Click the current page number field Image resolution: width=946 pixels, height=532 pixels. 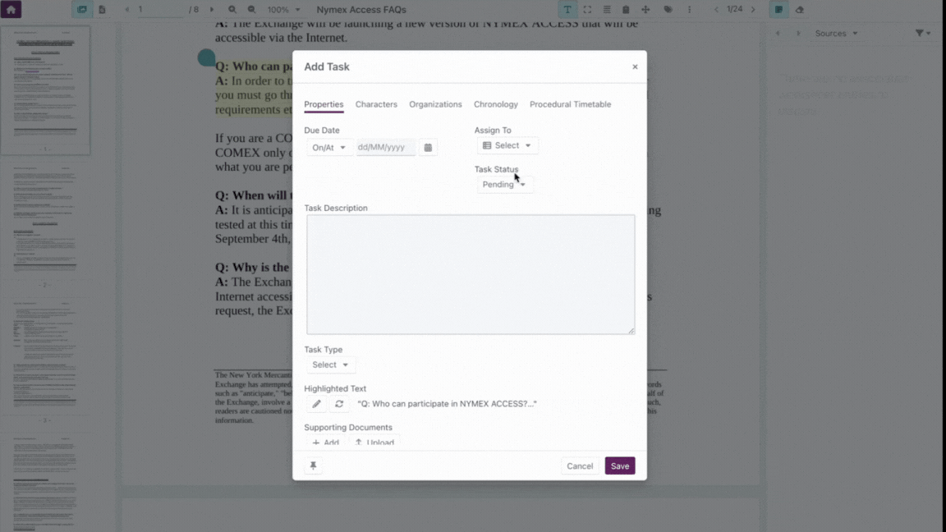click(159, 10)
